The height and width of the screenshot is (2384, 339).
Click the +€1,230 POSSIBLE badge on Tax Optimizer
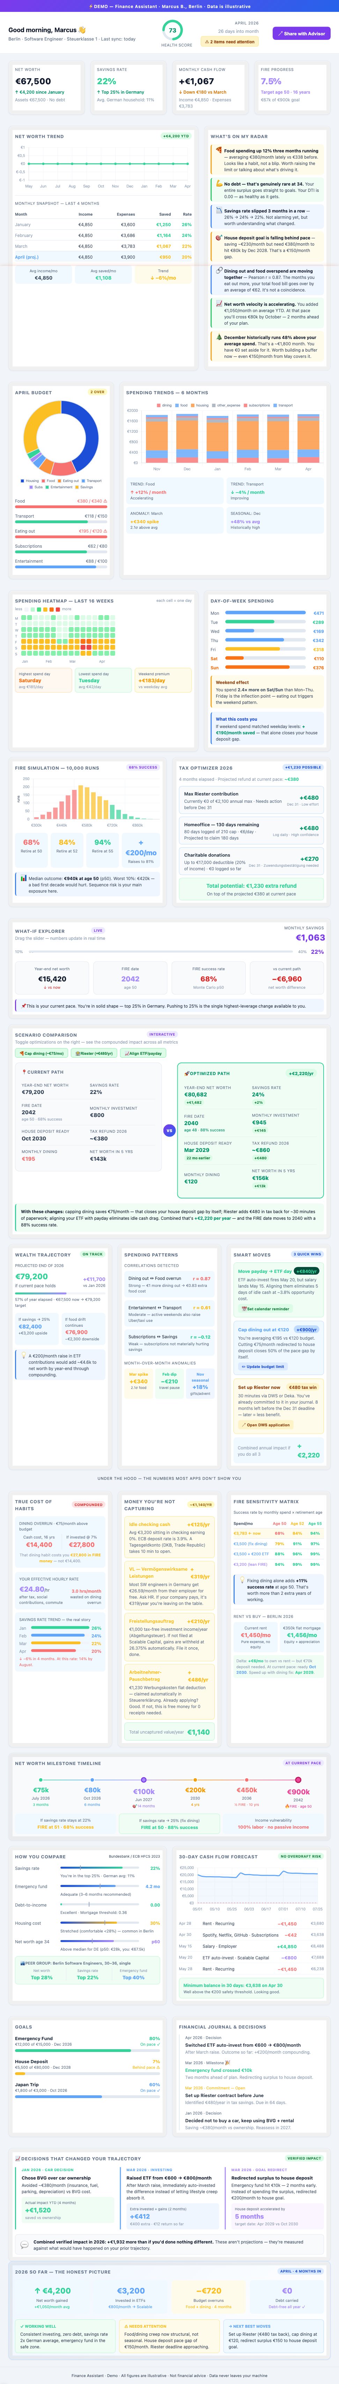[x=304, y=767]
